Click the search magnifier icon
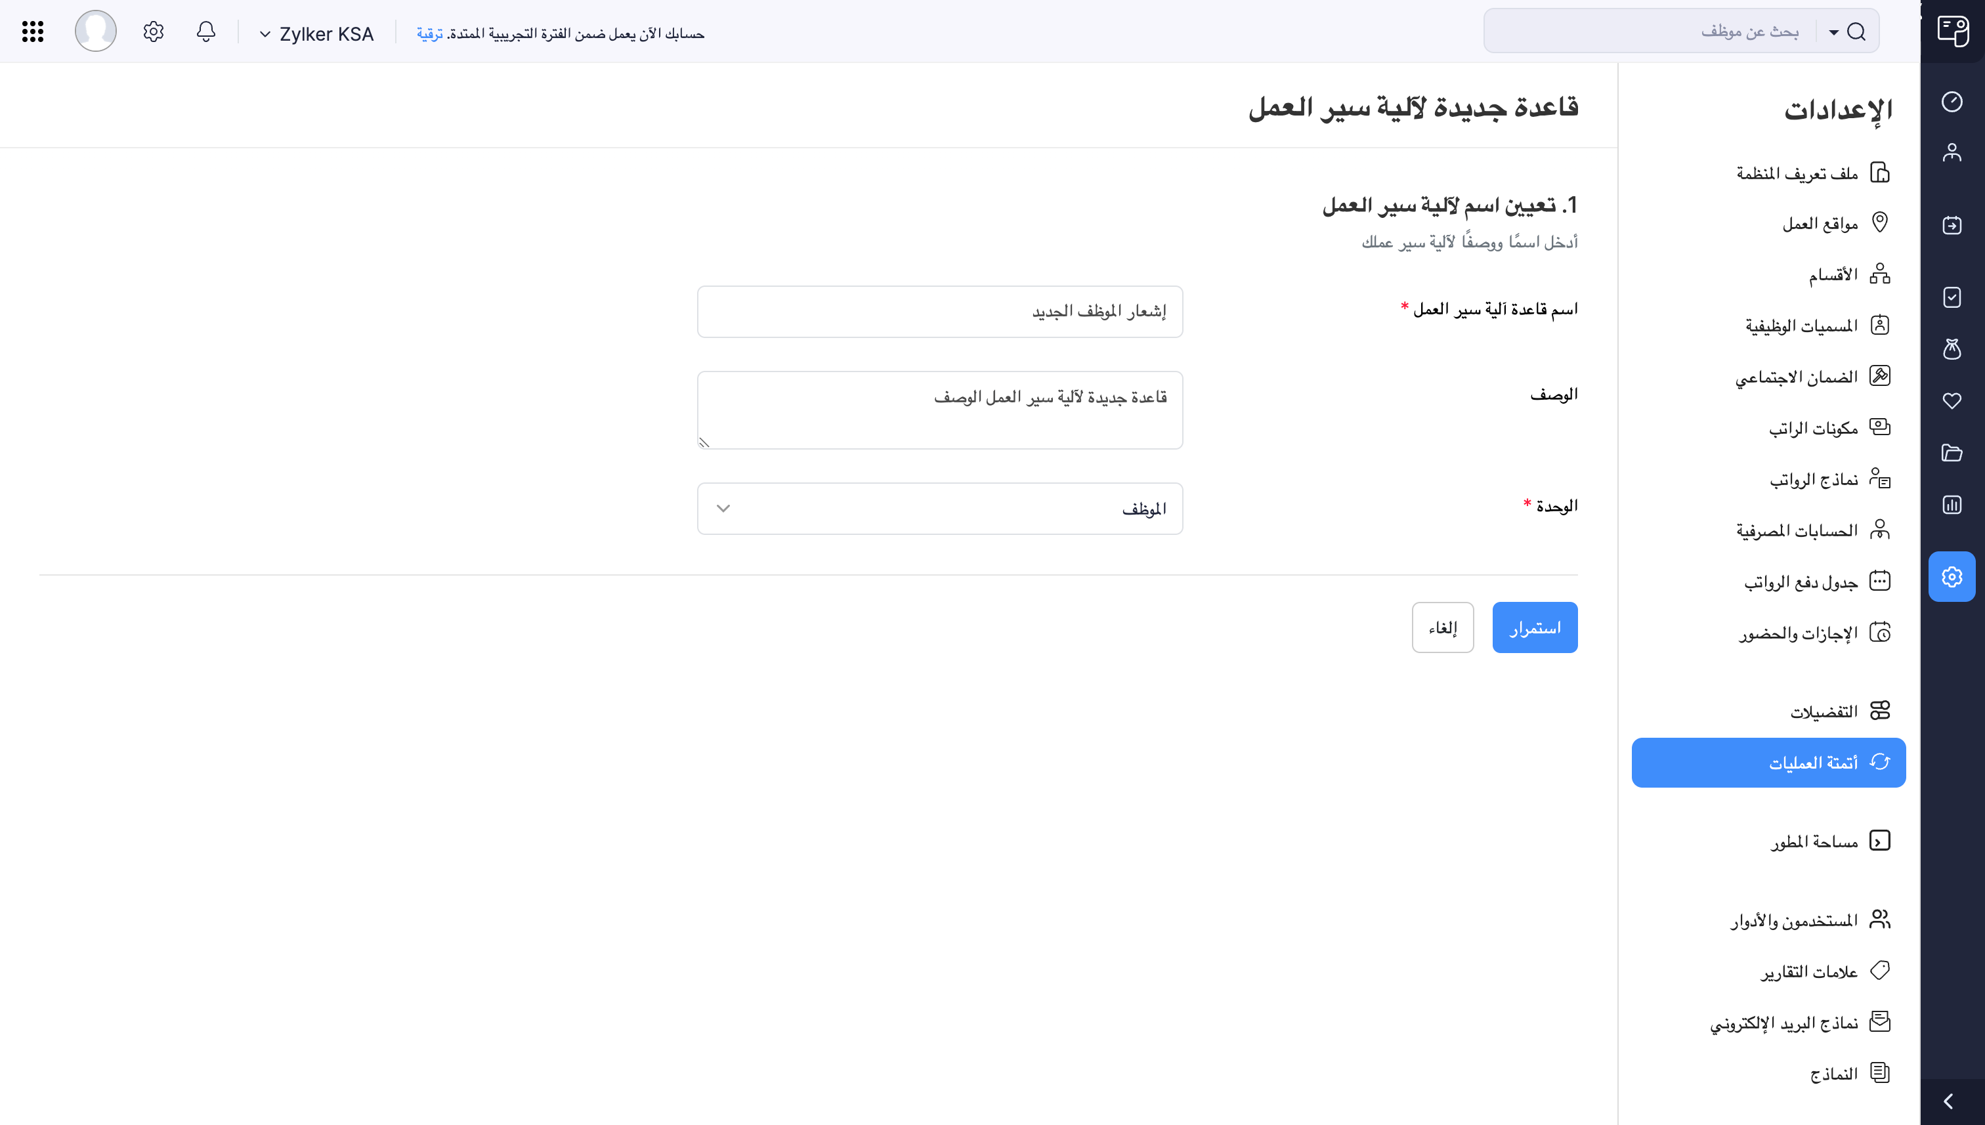 coord(1856,32)
